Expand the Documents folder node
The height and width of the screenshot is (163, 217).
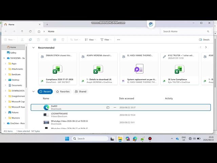5,85
